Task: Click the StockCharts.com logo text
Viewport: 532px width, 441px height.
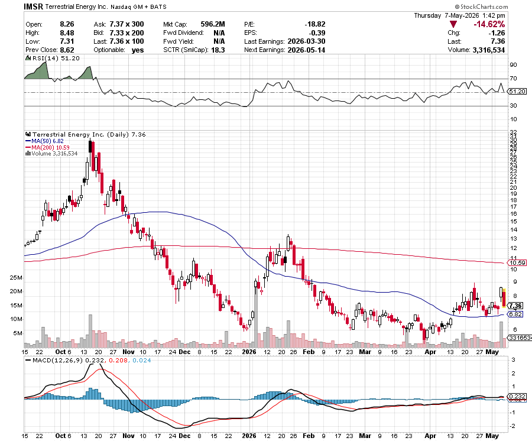Action: click(481, 7)
